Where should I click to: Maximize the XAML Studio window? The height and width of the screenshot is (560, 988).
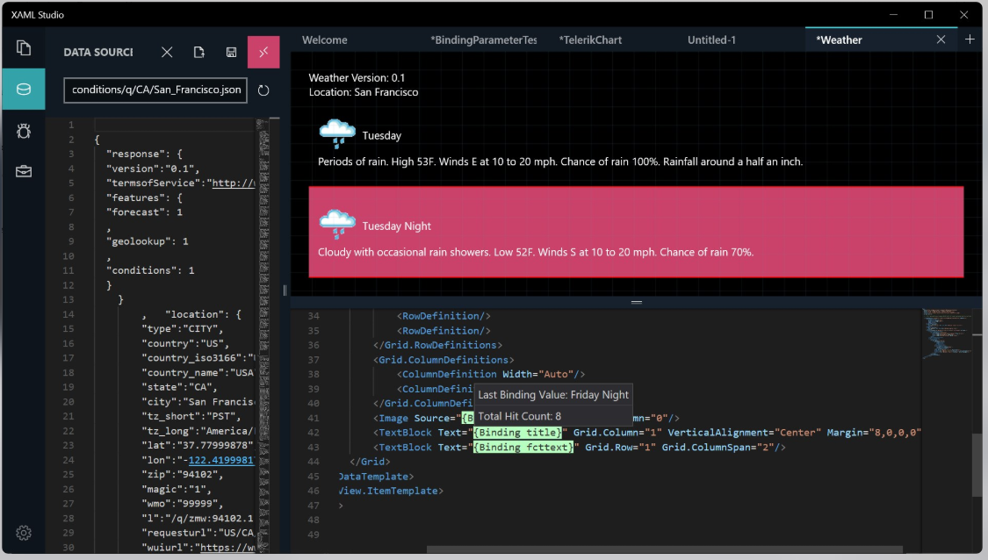[x=929, y=15]
